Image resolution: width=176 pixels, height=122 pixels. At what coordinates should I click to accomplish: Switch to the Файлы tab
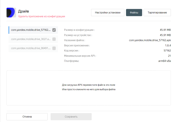[134, 12]
